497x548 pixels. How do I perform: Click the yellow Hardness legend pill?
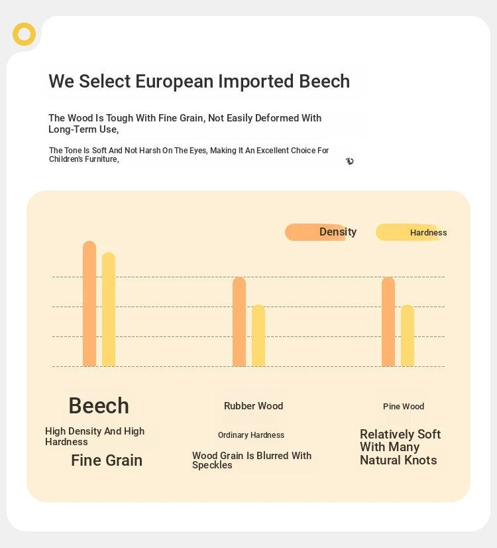coord(407,232)
